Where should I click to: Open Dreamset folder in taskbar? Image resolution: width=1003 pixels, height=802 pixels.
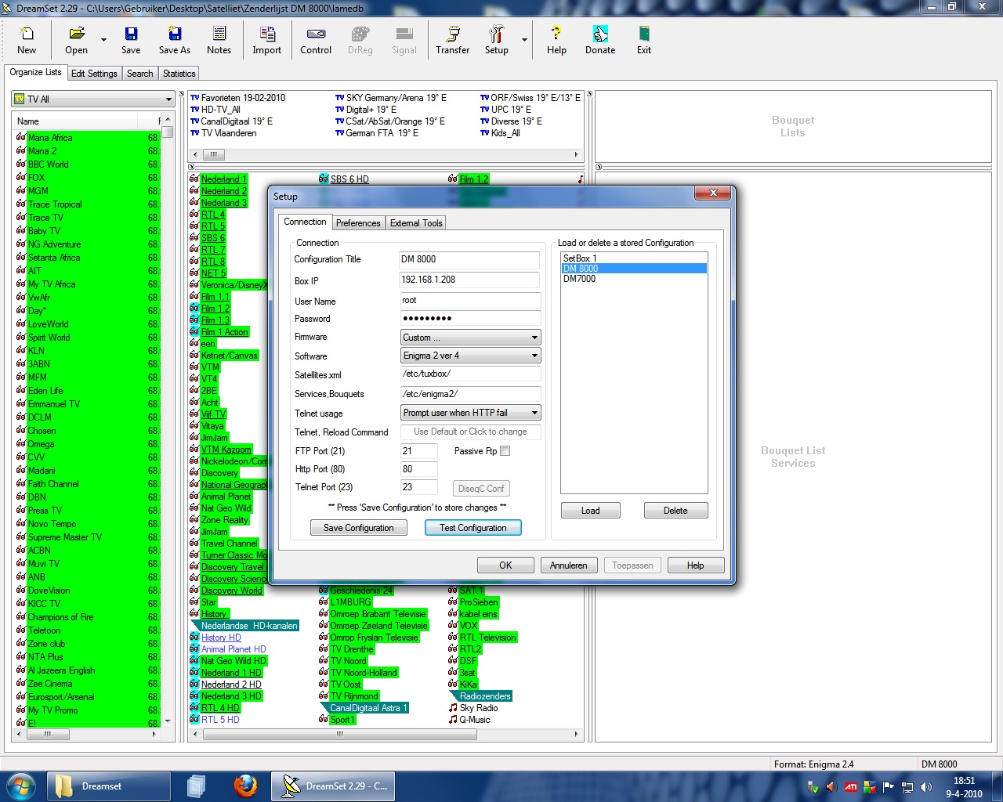click(x=109, y=786)
